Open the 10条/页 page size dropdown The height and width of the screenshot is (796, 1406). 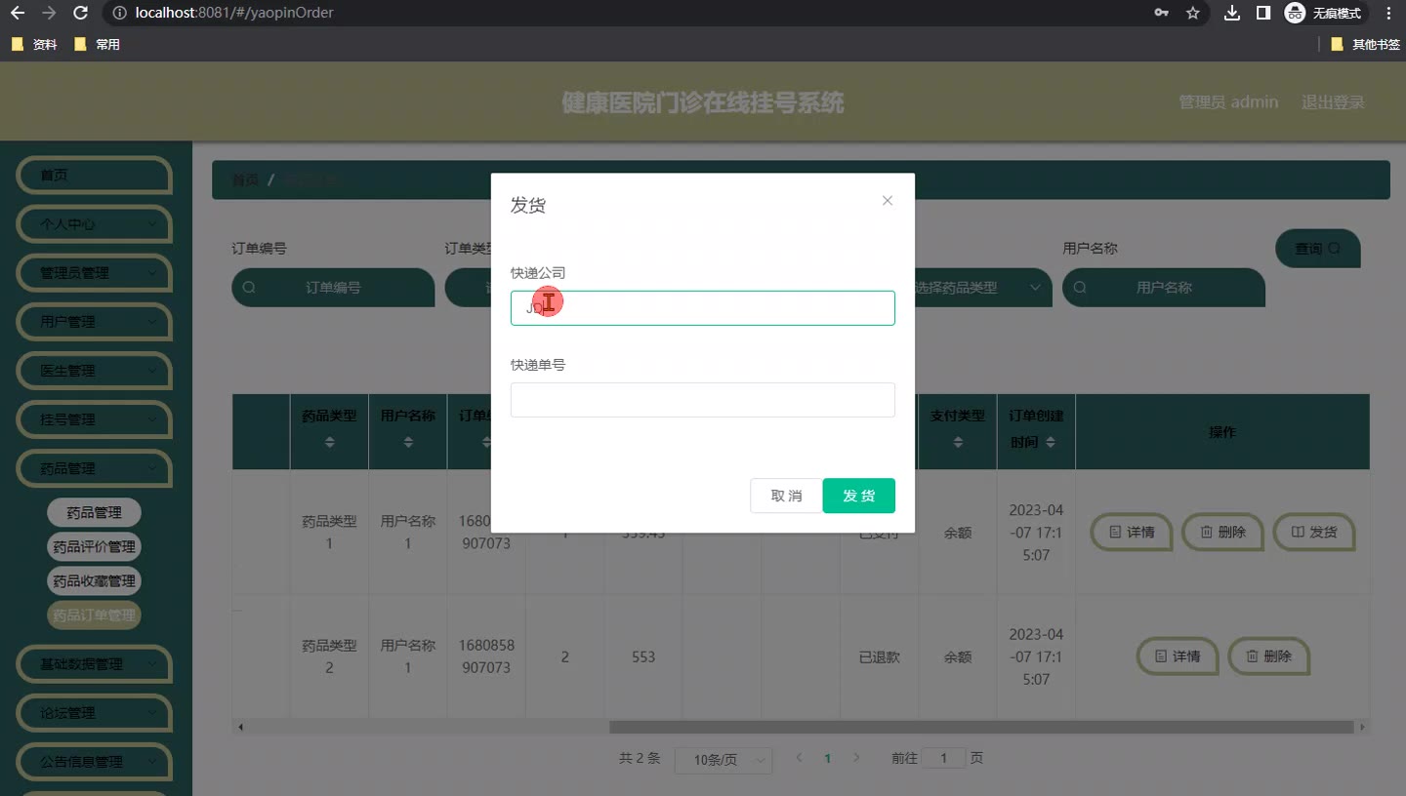coord(724,760)
